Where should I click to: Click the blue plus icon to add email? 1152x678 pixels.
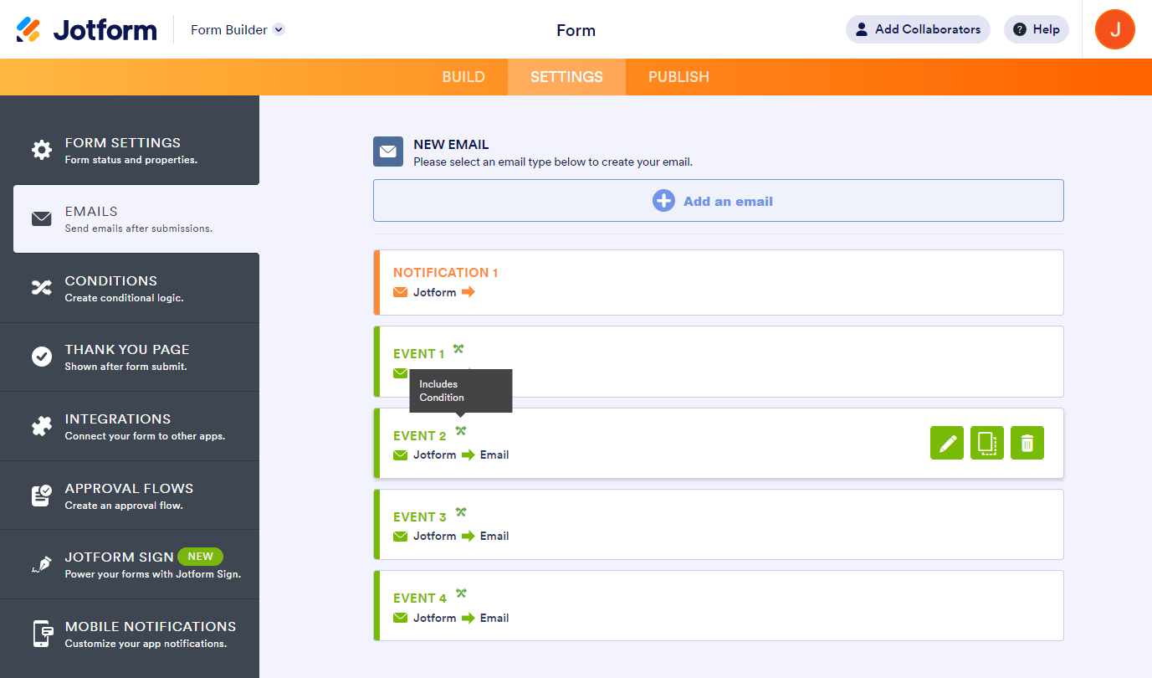(x=663, y=201)
